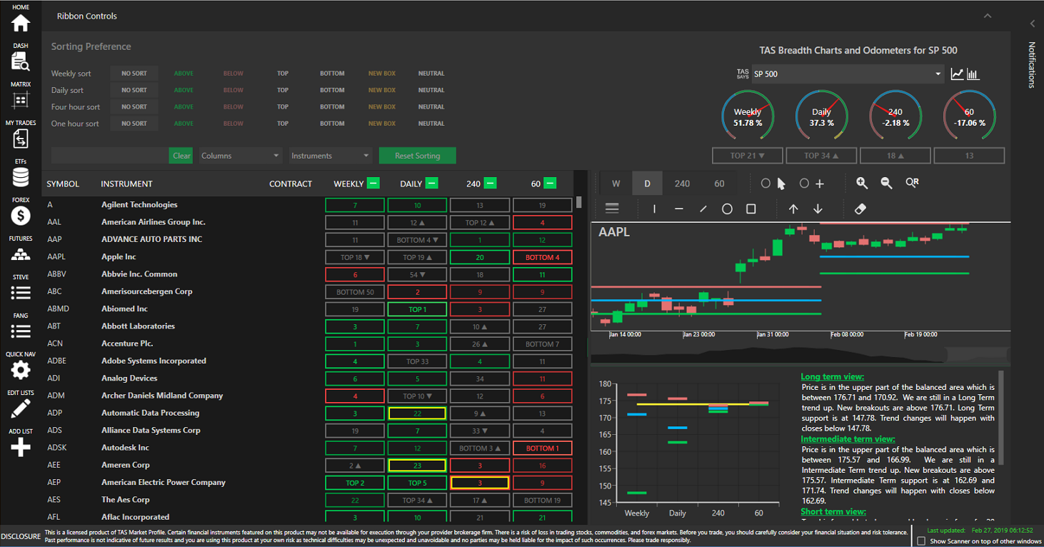This screenshot has width=1044, height=547.
Task: Toggle the DAILY column minus button
Action: (431, 184)
